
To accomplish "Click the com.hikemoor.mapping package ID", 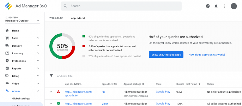I will click(x=136, y=96).
